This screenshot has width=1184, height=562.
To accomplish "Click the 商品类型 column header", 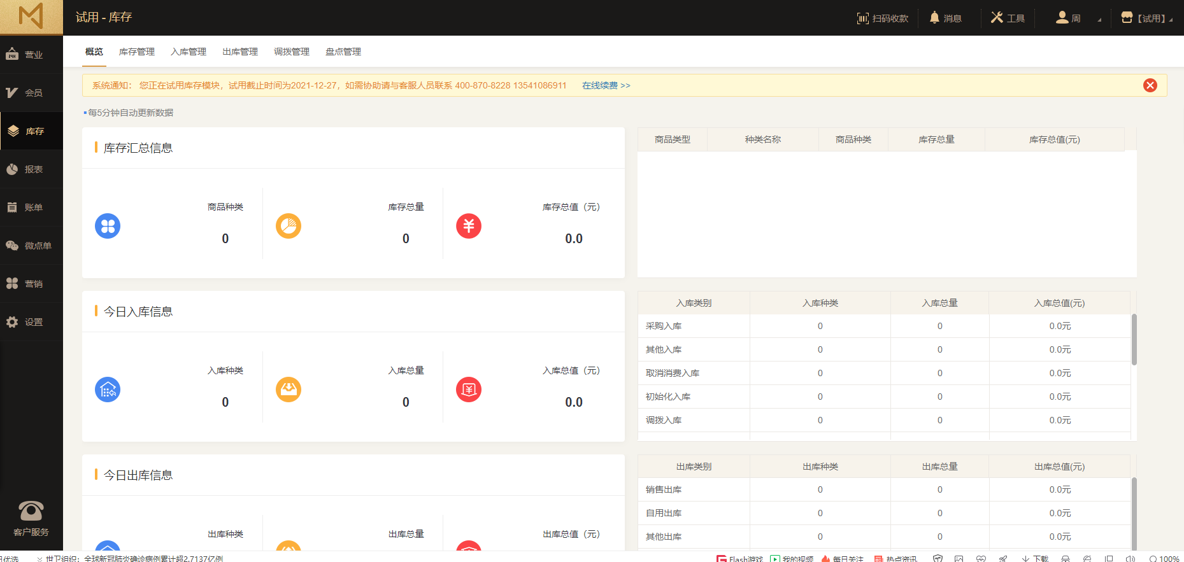I will coord(673,139).
